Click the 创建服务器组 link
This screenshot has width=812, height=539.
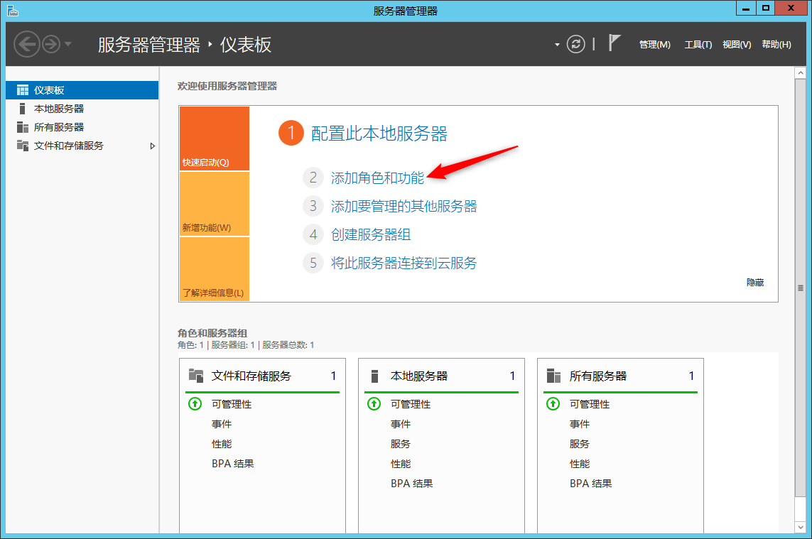(x=371, y=234)
